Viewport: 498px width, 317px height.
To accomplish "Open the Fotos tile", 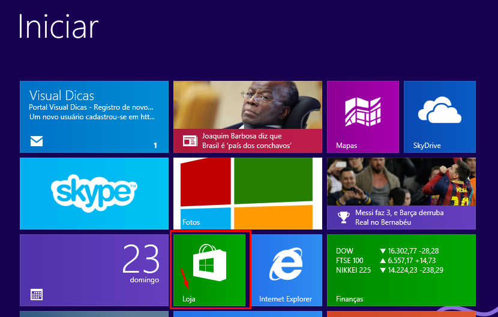I will 248,194.
